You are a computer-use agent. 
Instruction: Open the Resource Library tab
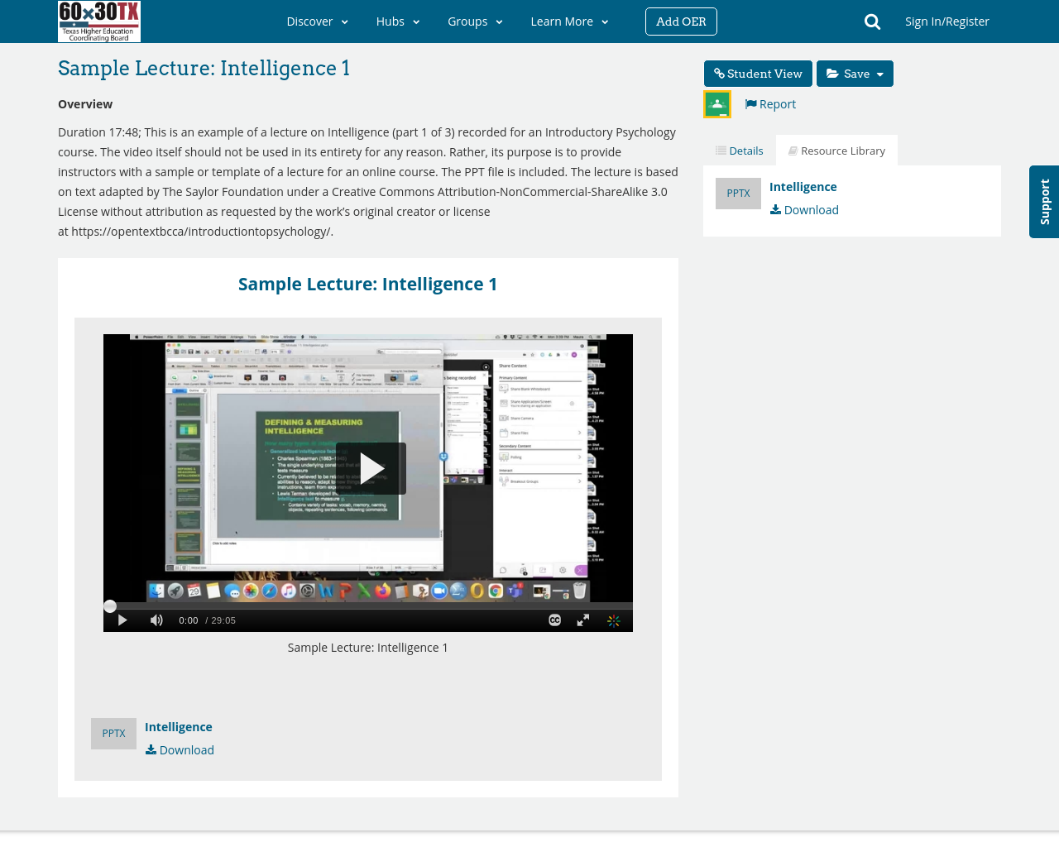(836, 149)
